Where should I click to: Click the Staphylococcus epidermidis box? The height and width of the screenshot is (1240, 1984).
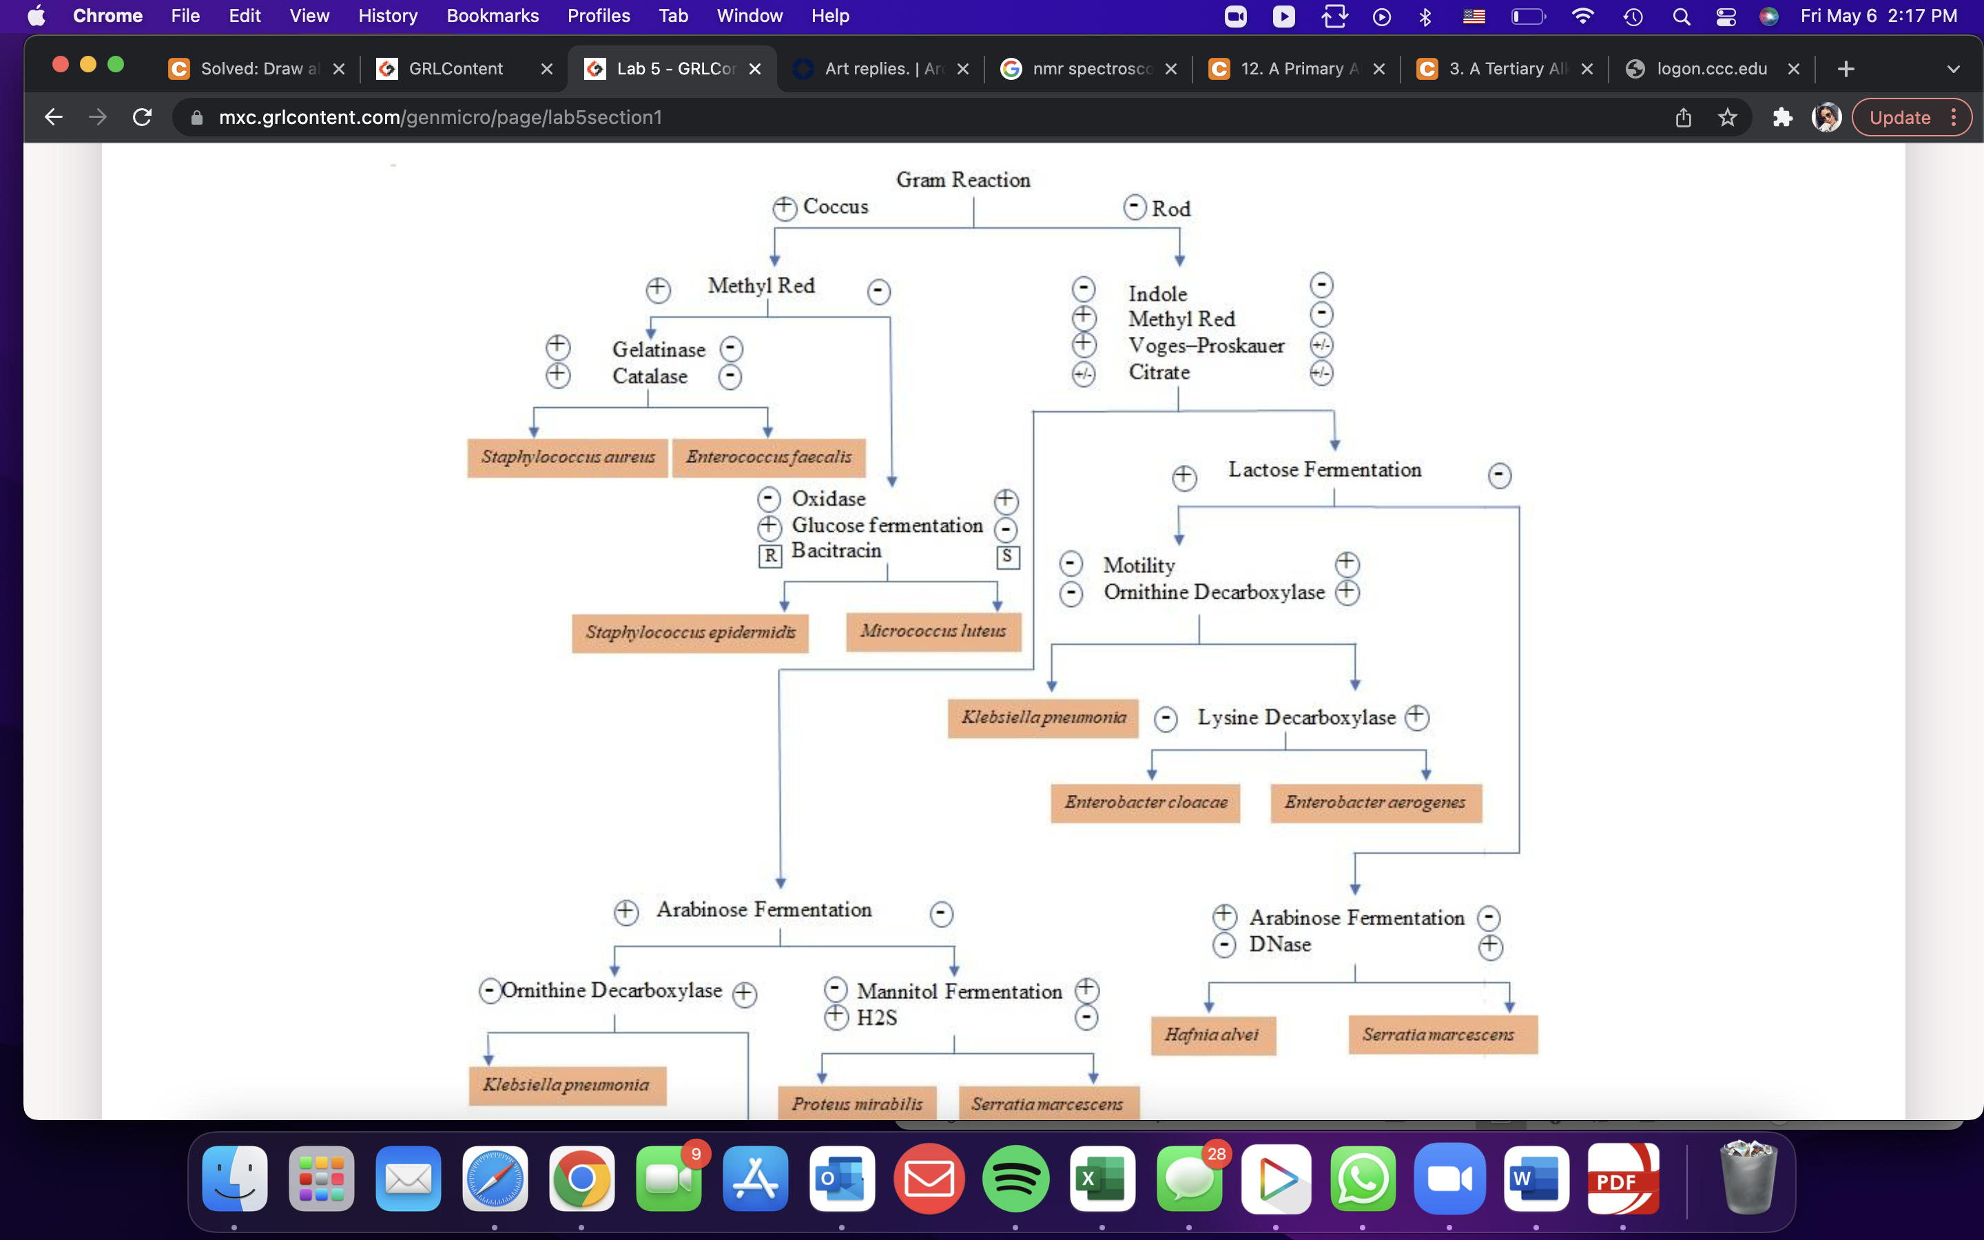coord(690,633)
